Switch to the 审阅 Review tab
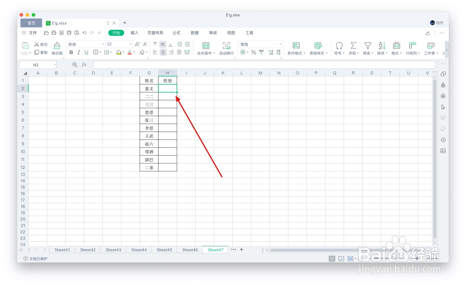The height and width of the screenshot is (285, 466). (x=213, y=33)
